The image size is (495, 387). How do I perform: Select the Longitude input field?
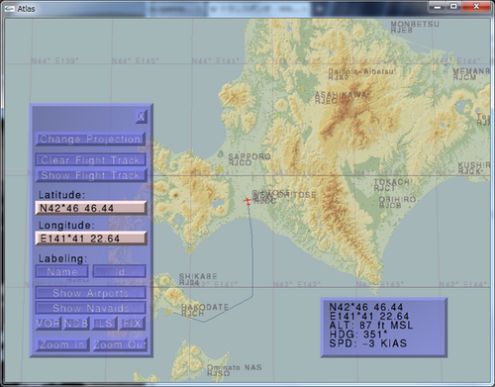click(x=91, y=239)
